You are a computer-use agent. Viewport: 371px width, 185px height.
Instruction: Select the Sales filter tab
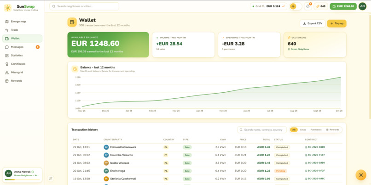[303, 130]
